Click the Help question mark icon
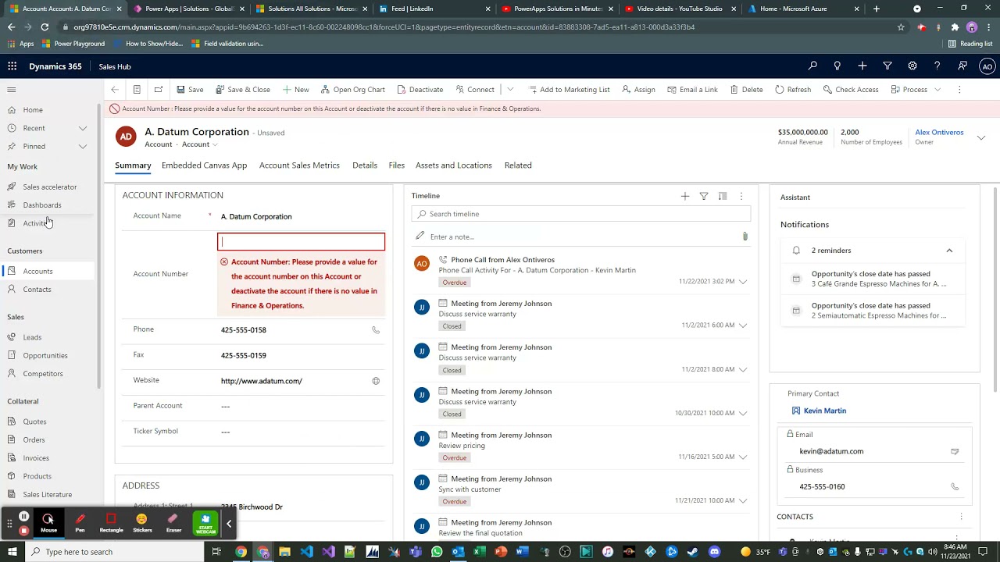The image size is (1000, 562). [x=937, y=66]
